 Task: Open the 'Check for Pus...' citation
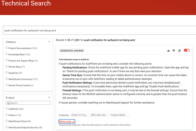click(79, 115)
